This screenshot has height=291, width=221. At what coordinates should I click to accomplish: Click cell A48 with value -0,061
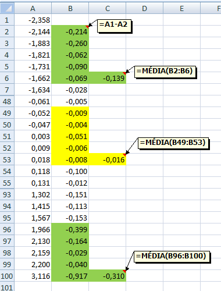coord(33,101)
